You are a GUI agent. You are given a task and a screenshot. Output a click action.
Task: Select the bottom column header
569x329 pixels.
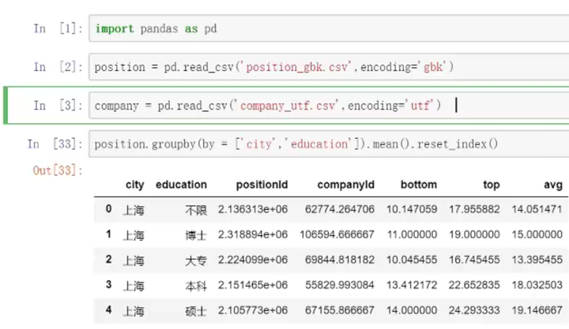tap(418, 185)
